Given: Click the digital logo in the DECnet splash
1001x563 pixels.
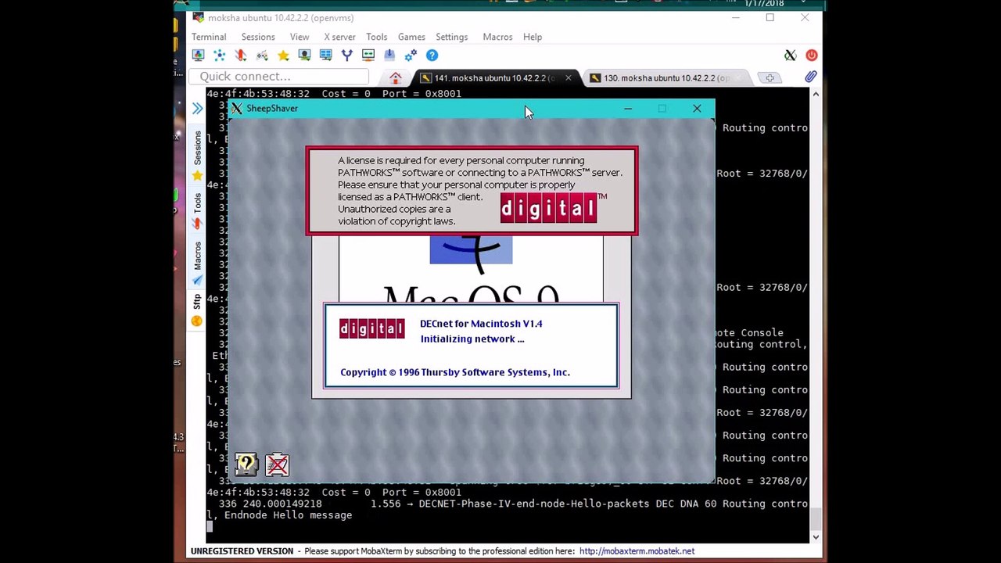Looking at the screenshot, I should coord(371,328).
